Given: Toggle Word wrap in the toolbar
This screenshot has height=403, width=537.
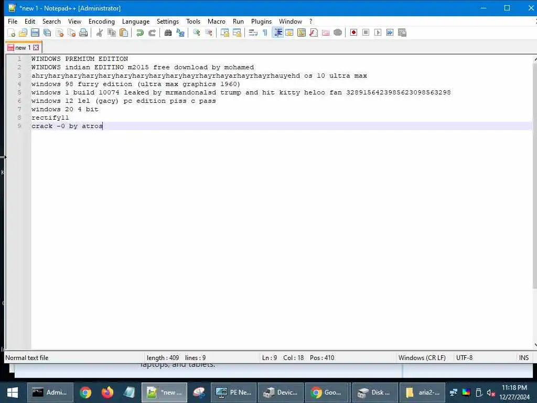Looking at the screenshot, I should tap(253, 33).
